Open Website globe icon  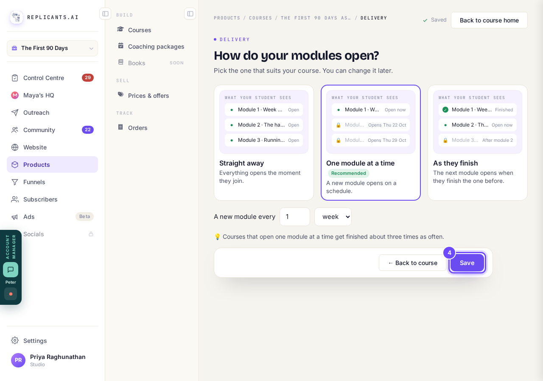15,147
